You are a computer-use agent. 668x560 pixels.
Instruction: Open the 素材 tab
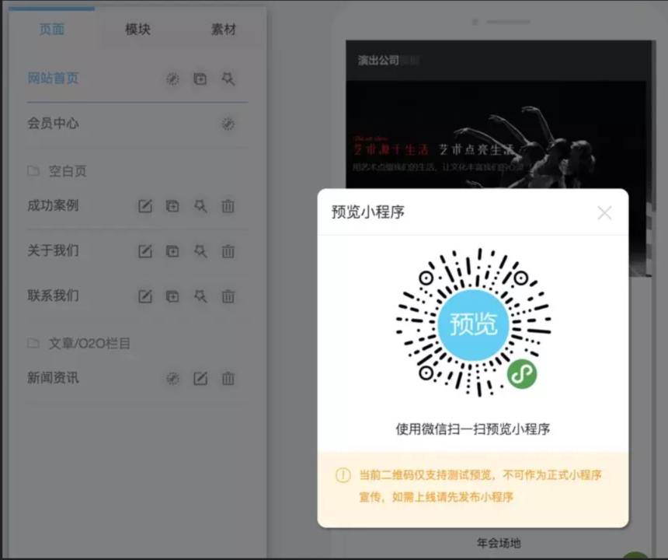coord(223,30)
